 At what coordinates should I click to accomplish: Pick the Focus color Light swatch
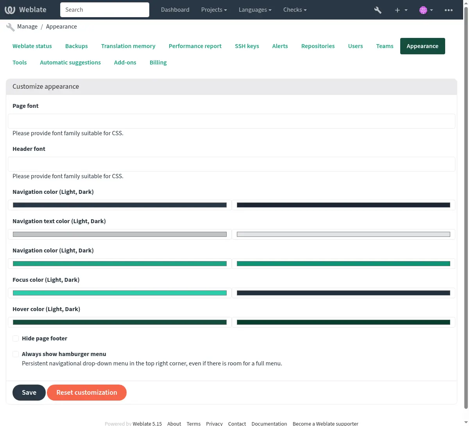pyautogui.click(x=120, y=293)
